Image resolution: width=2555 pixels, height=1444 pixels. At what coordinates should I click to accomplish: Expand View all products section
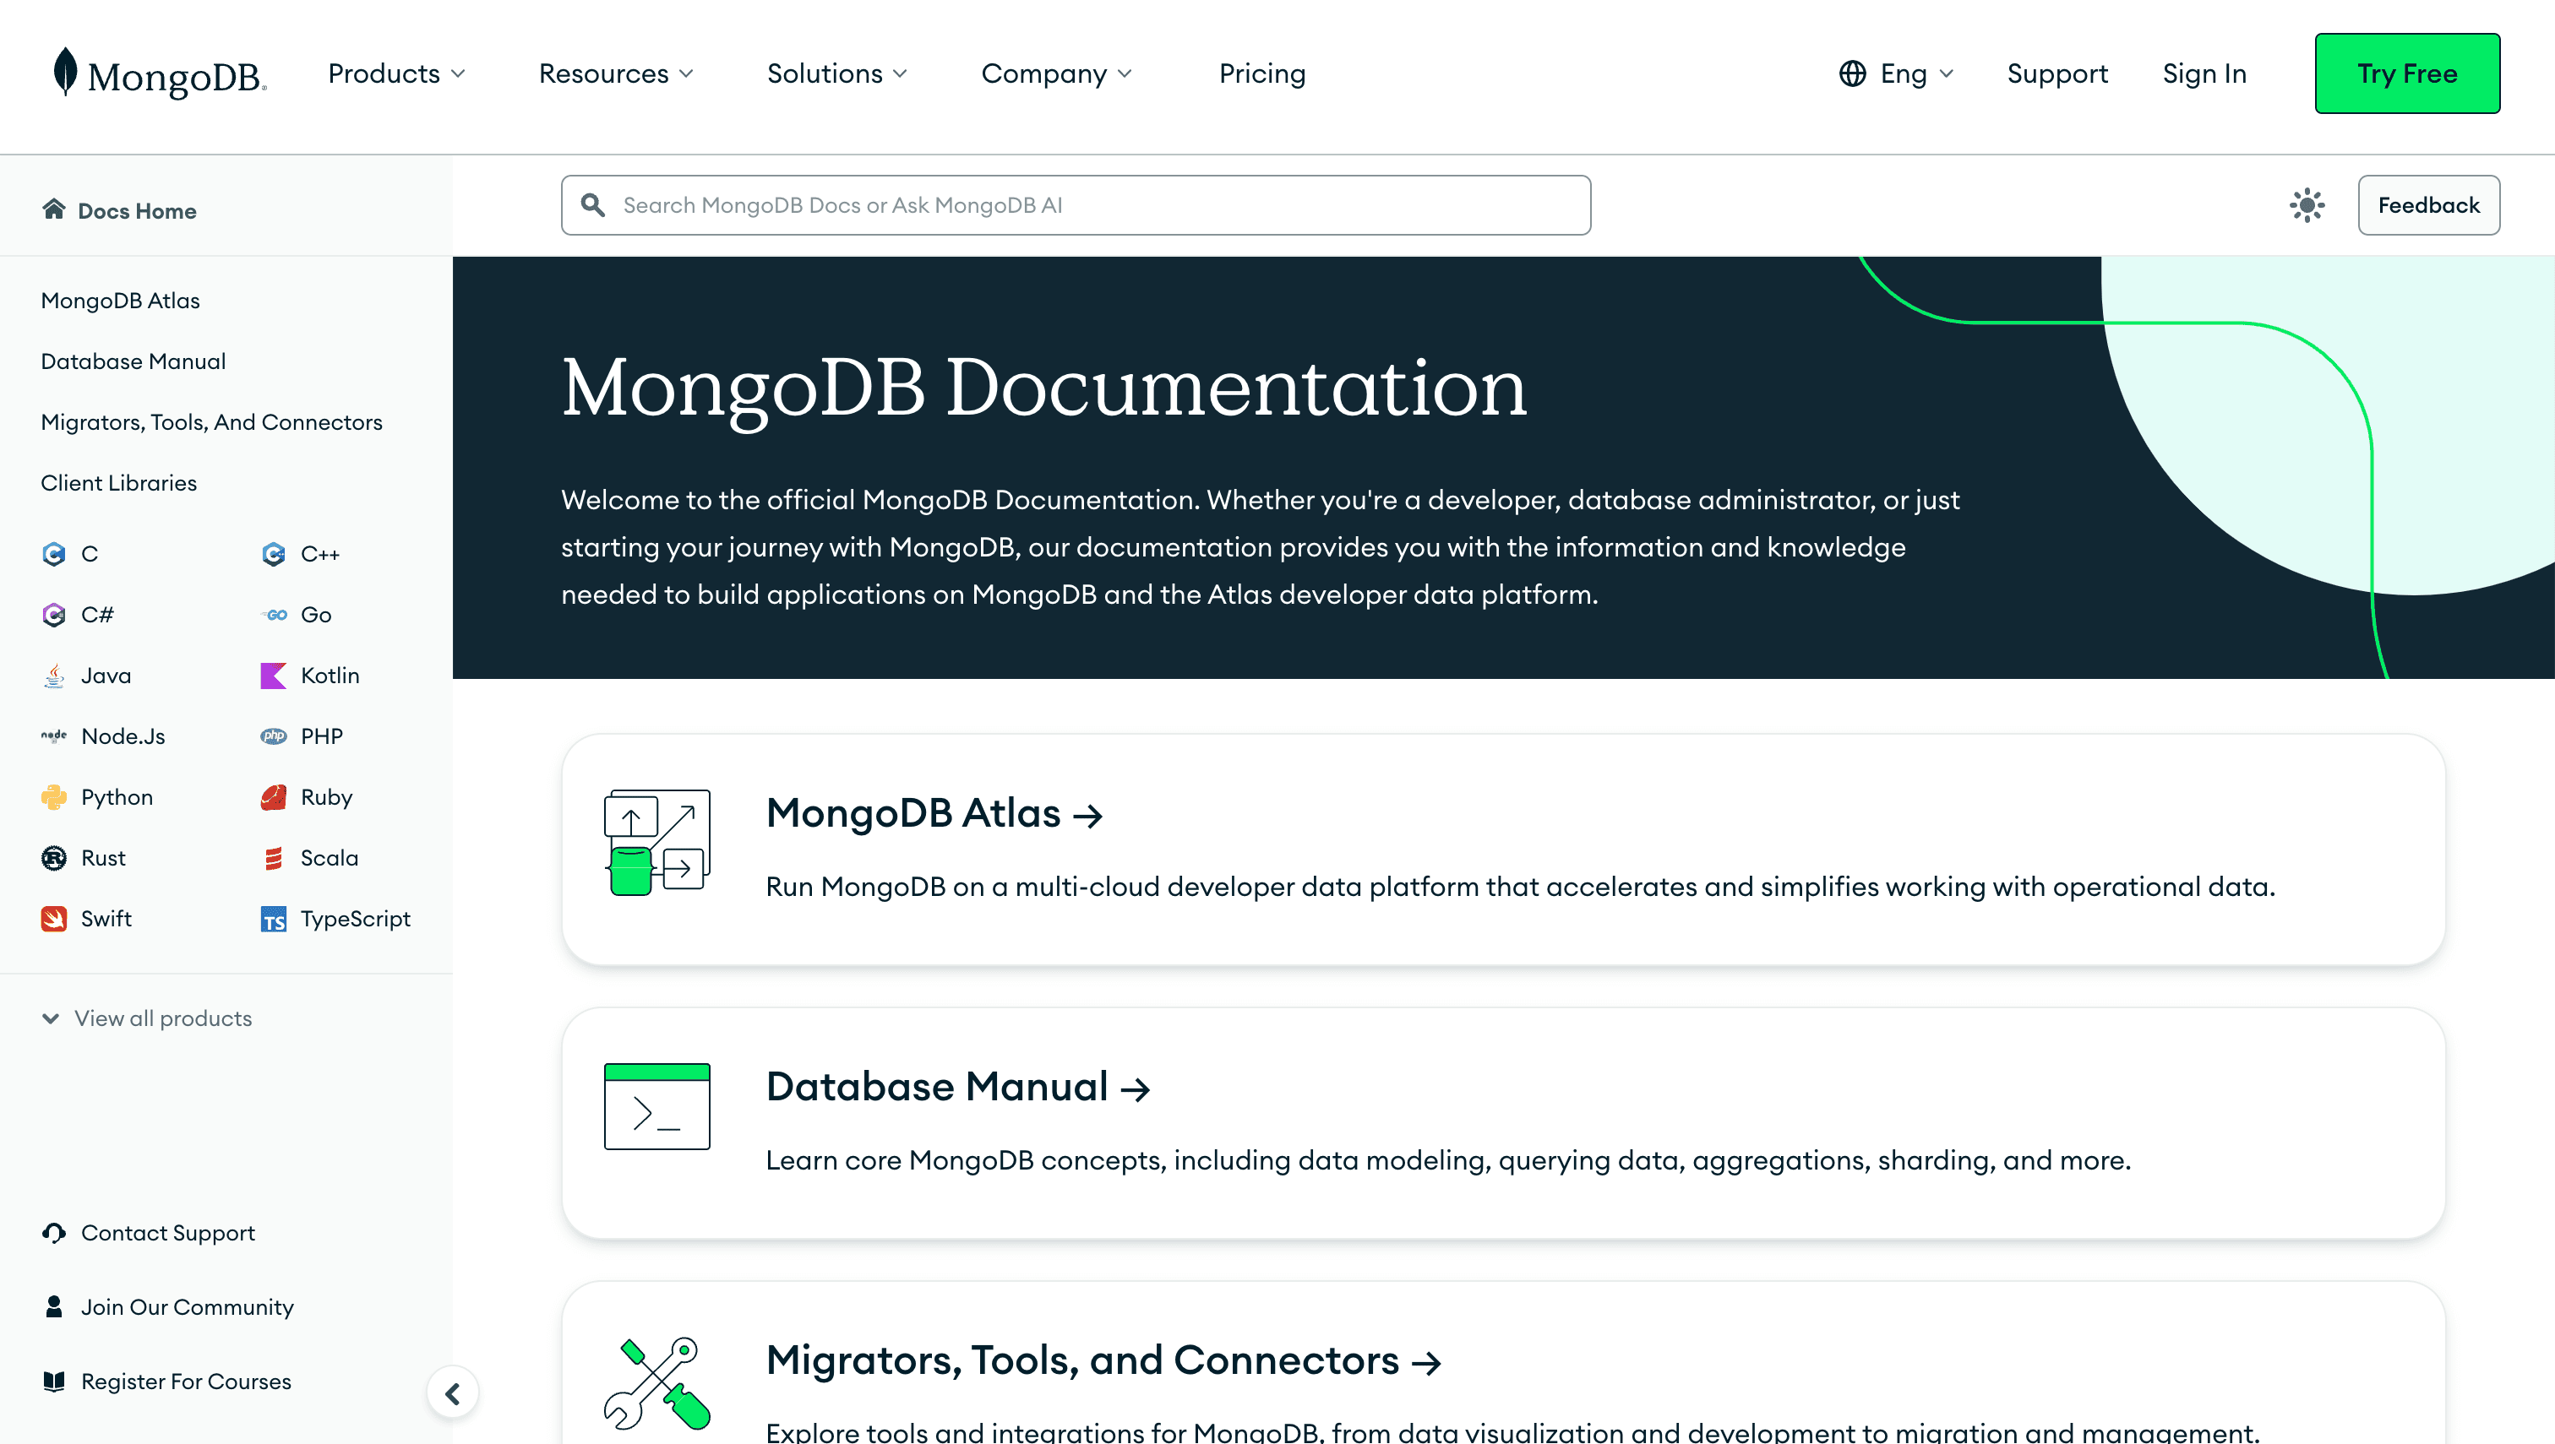click(x=147, y=1018)
